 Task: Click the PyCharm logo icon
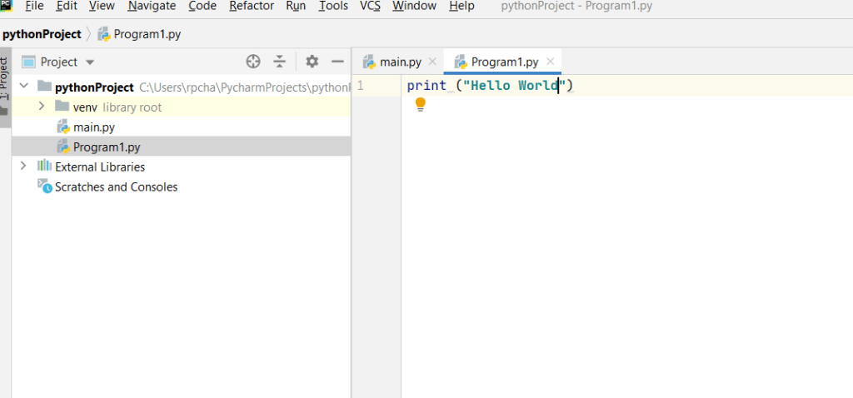(7, 6)
